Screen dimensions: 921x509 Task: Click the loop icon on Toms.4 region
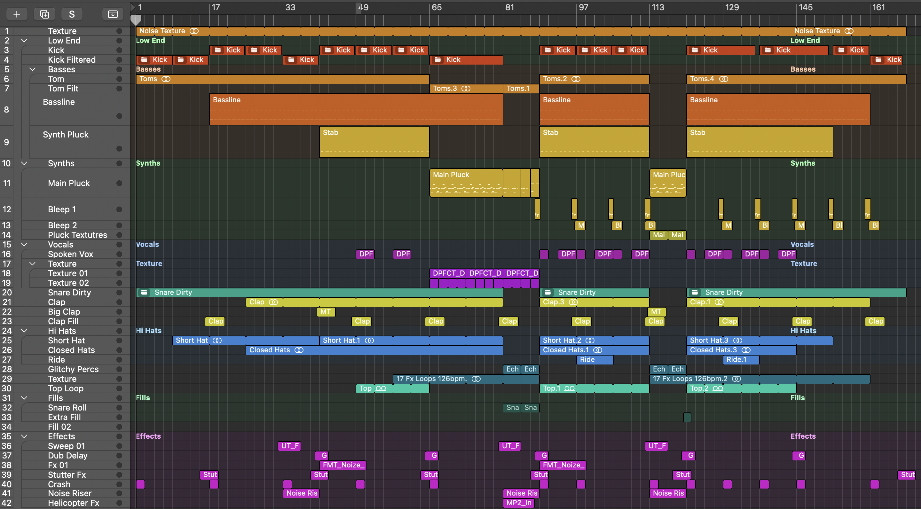pyautogui.click(x=724, y=79)
